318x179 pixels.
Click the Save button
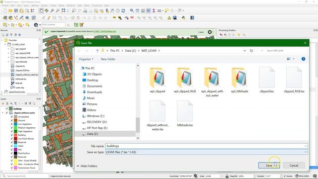pyautogui.click(x=269, y=166)
